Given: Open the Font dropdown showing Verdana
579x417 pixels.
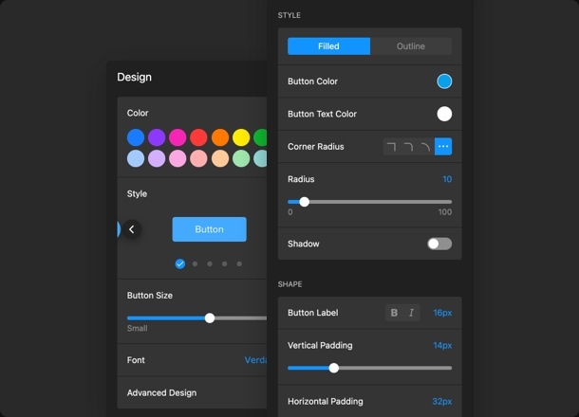Looking at the screenshot, I should [254, 360].
